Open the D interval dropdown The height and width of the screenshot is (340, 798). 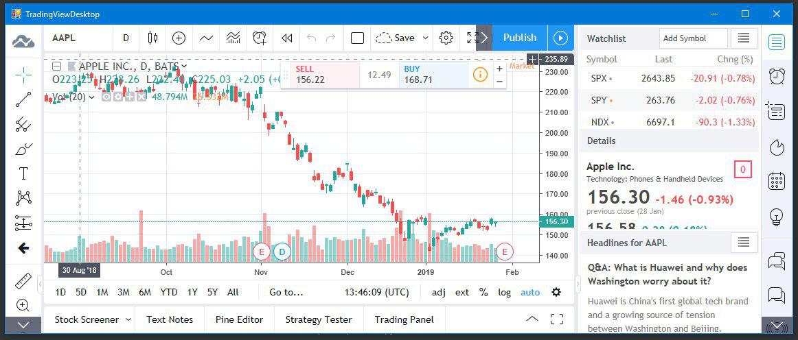pos(126,38)
